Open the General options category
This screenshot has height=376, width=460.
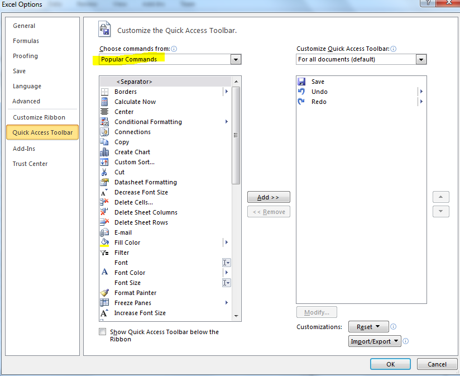pyautogui.click(x=24, y=26)
